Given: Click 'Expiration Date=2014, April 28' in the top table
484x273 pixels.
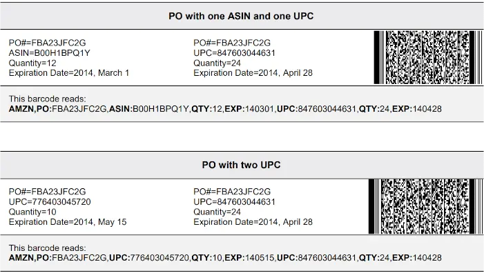Looking at the screenshot, I should (253, 73).
